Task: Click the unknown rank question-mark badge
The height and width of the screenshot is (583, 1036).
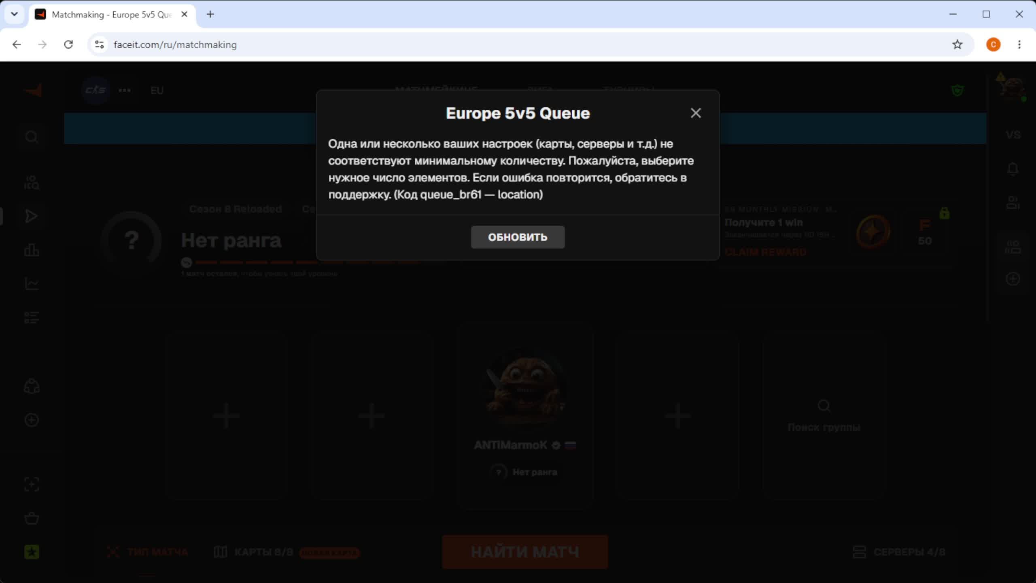Action: [132, 240]
